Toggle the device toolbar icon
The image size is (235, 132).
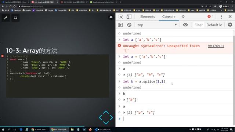click(129, 16)
